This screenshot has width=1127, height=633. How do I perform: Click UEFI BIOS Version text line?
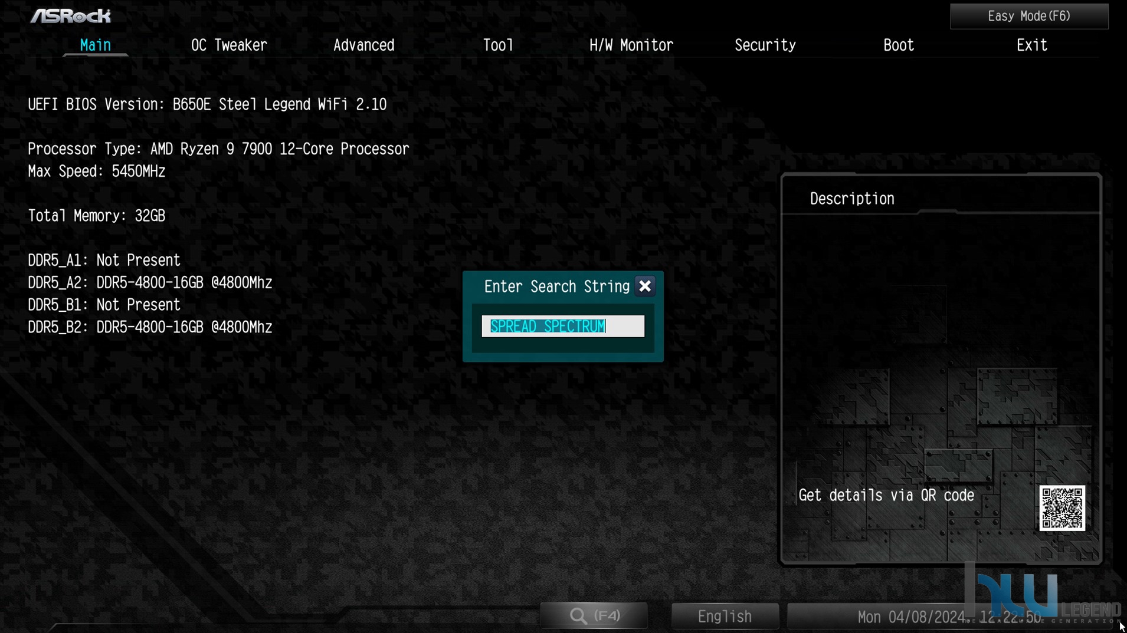click(207, 105)
